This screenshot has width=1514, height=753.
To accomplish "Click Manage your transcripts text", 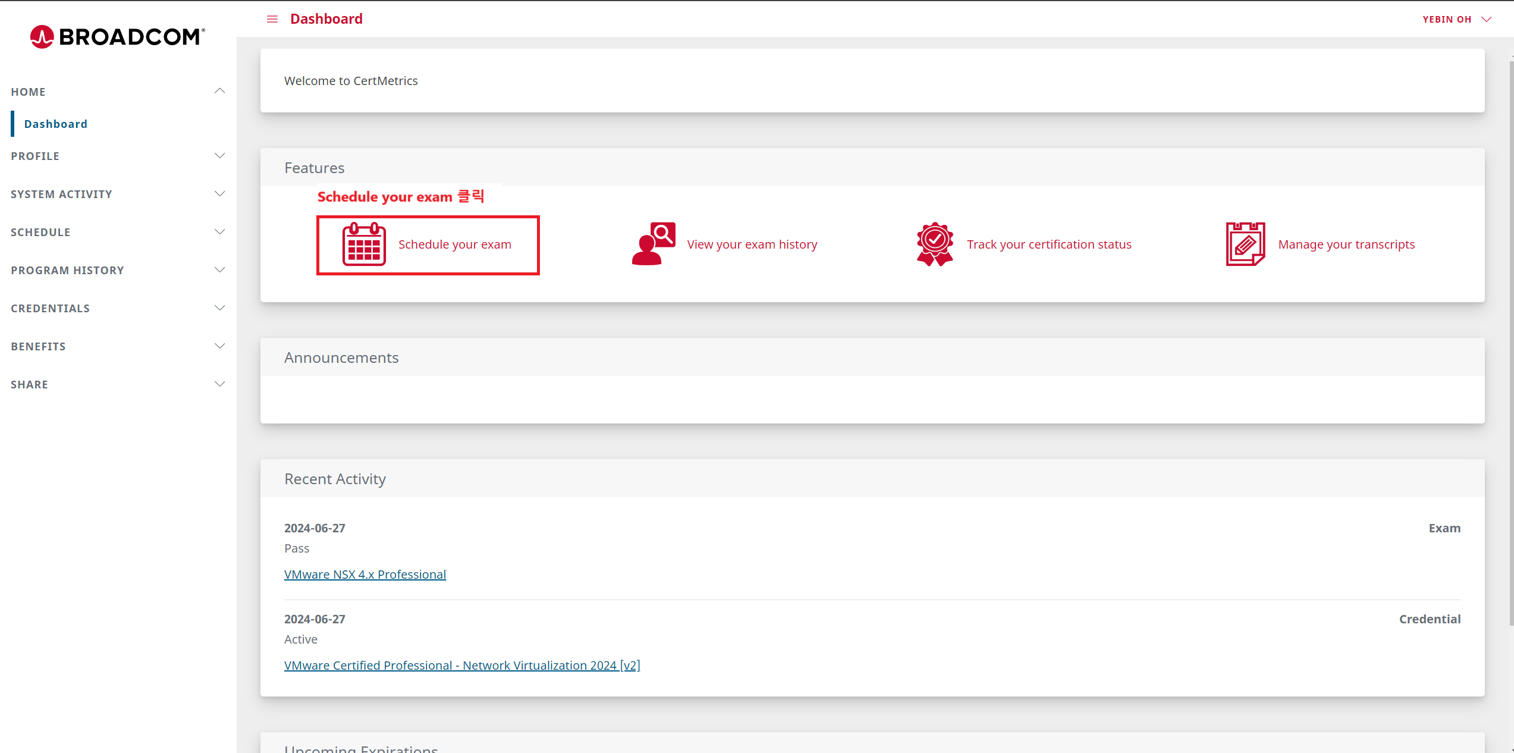I will 1346,244.
